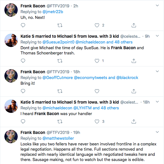The image size is (164, 164).
Task: Open the @GeoffCutmore profile link
Action: [58, 78]
